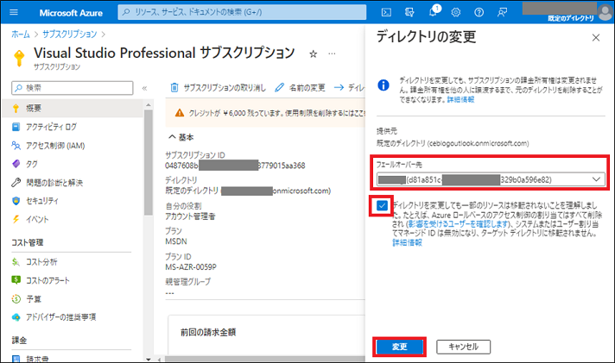Collapse the left menu with double chevron

(x=144, y=88)
